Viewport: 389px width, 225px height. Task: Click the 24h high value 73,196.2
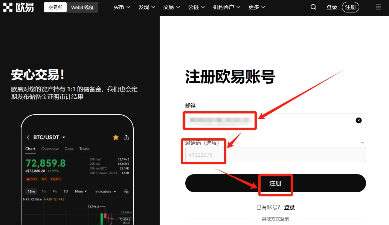[x=123, y=159]
